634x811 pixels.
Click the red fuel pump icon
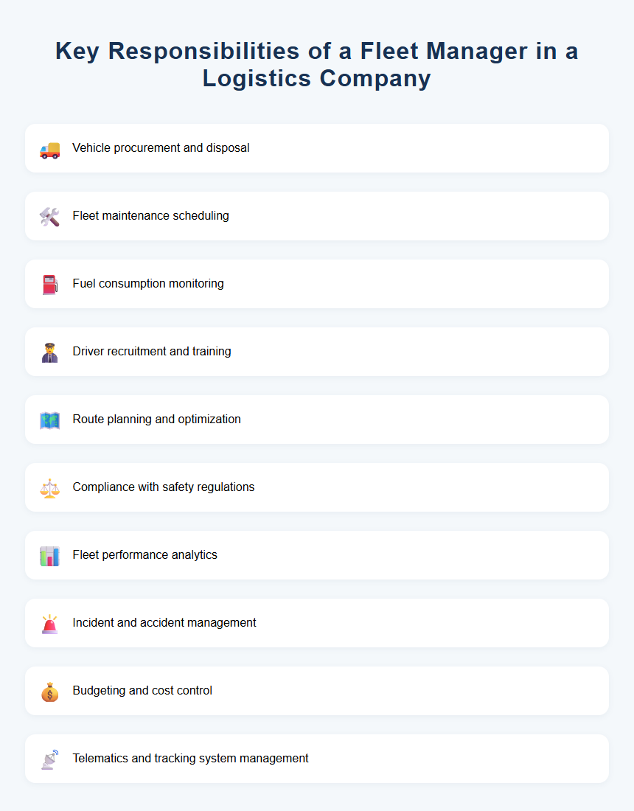click(49, 285)
